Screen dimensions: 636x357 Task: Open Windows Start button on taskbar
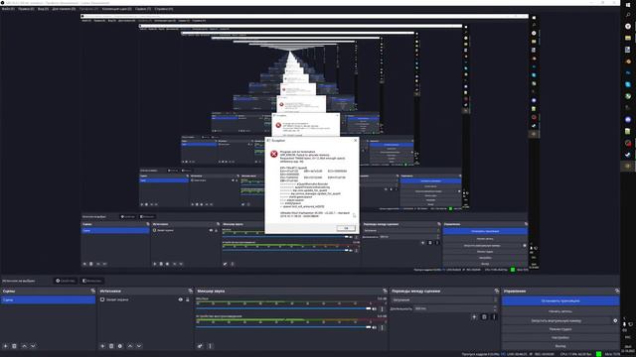[x=628, y=5]
